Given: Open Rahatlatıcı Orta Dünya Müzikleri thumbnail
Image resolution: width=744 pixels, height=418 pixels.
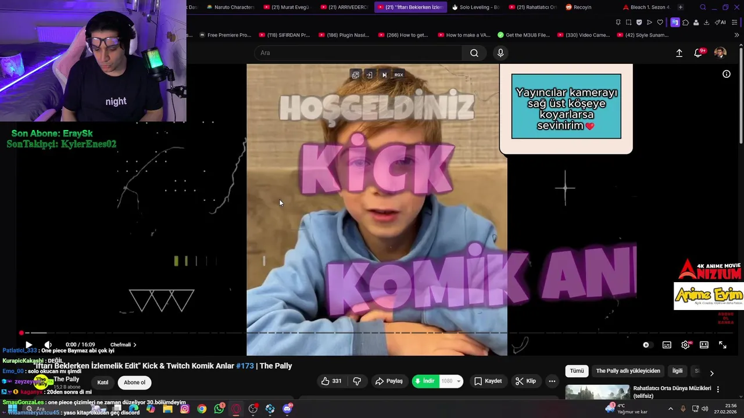Looking at the screenshot, I should (x=598, y=392).
